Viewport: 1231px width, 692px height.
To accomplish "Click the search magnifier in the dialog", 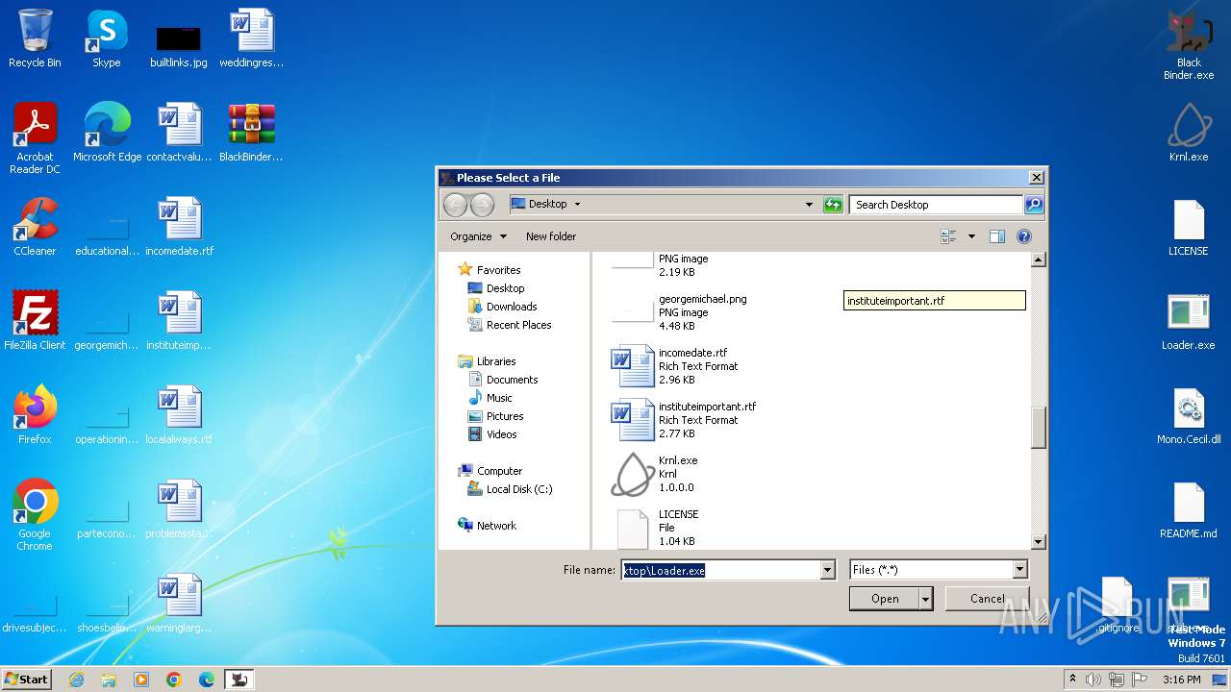I will (1033, 204).
